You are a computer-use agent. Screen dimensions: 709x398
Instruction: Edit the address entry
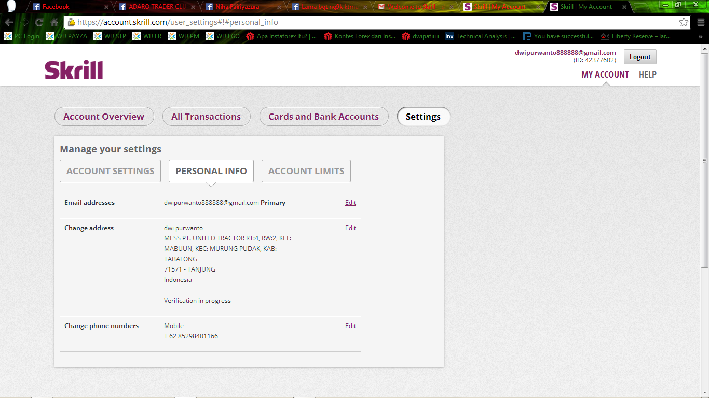(351, 228)
